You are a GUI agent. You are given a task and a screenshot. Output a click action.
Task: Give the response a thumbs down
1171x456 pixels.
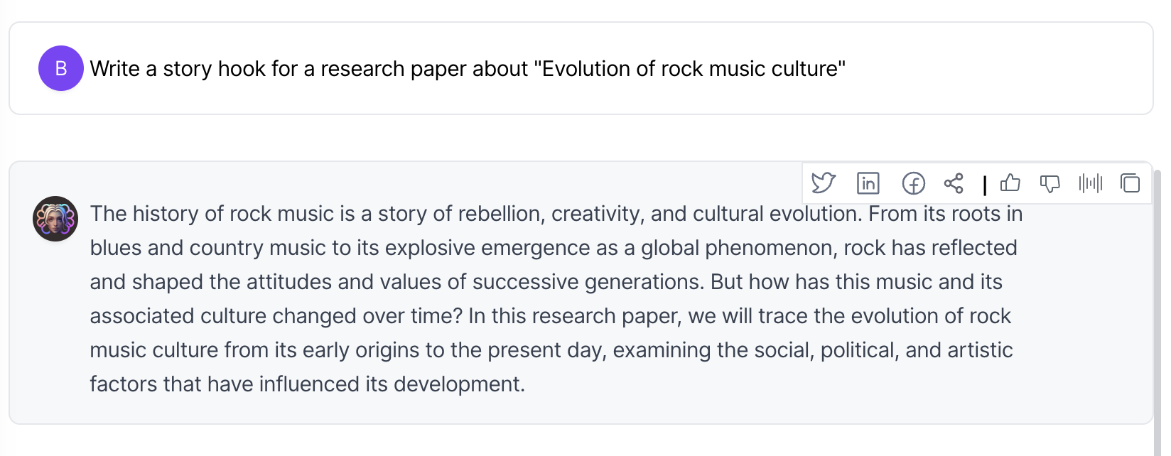pos(1049,184)
